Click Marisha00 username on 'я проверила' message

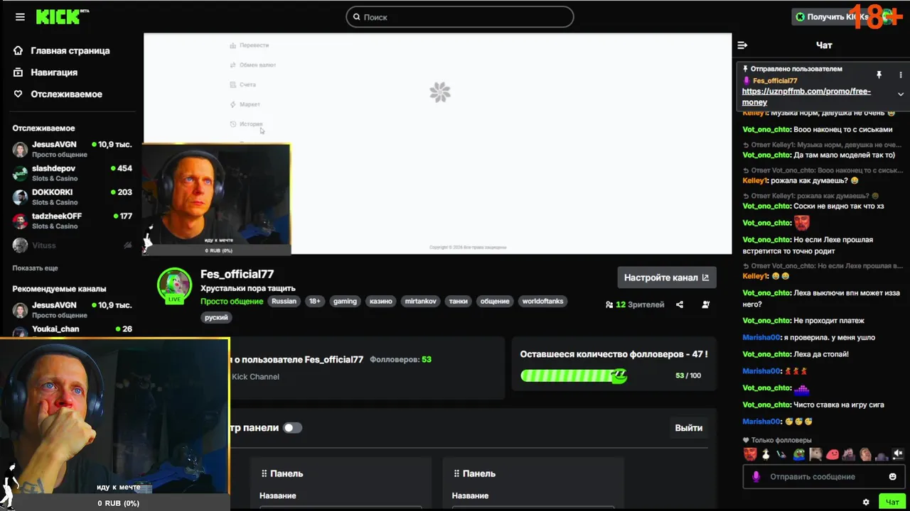tap(761, 338)
